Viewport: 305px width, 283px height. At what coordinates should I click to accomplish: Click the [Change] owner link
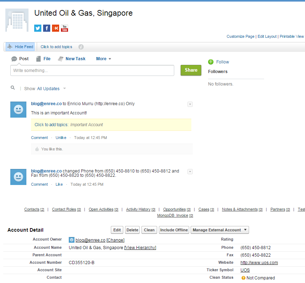click(115, 240)
